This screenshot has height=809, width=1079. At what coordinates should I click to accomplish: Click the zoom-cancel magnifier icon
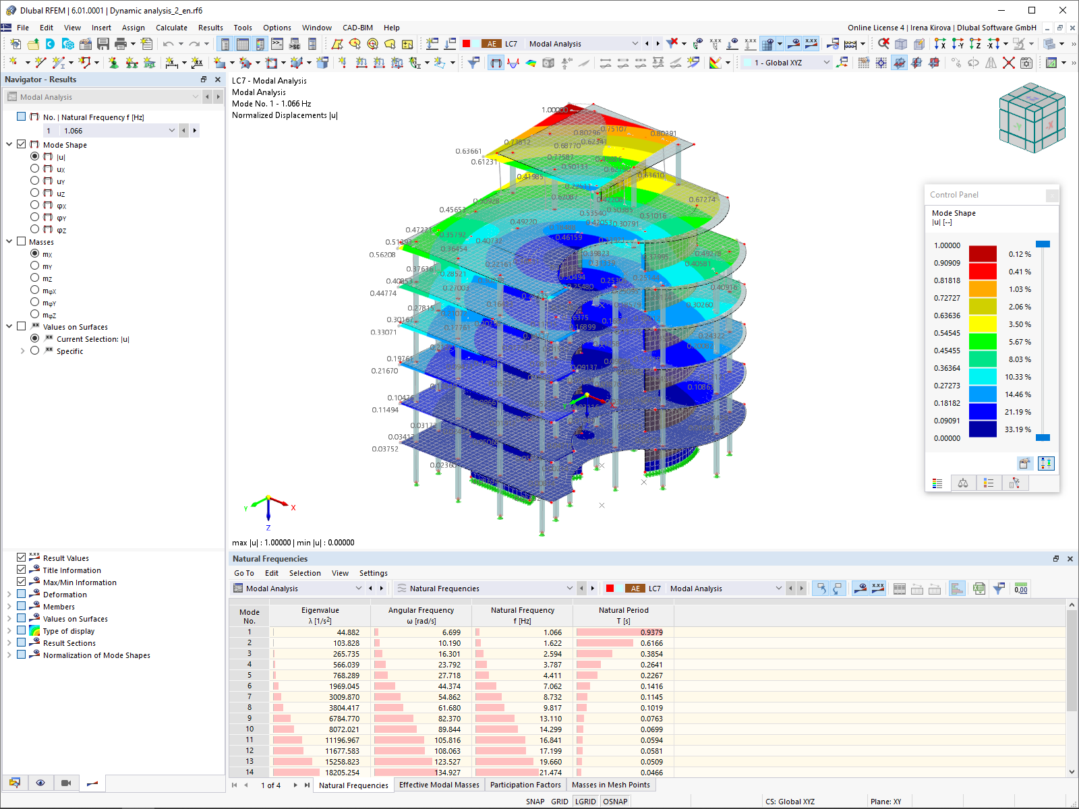coord(883,44)
